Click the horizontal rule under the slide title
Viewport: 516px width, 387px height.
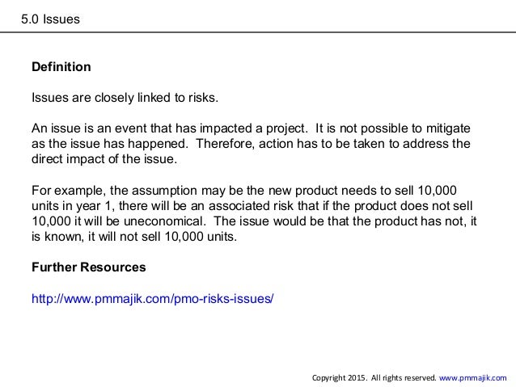[258, 32]
